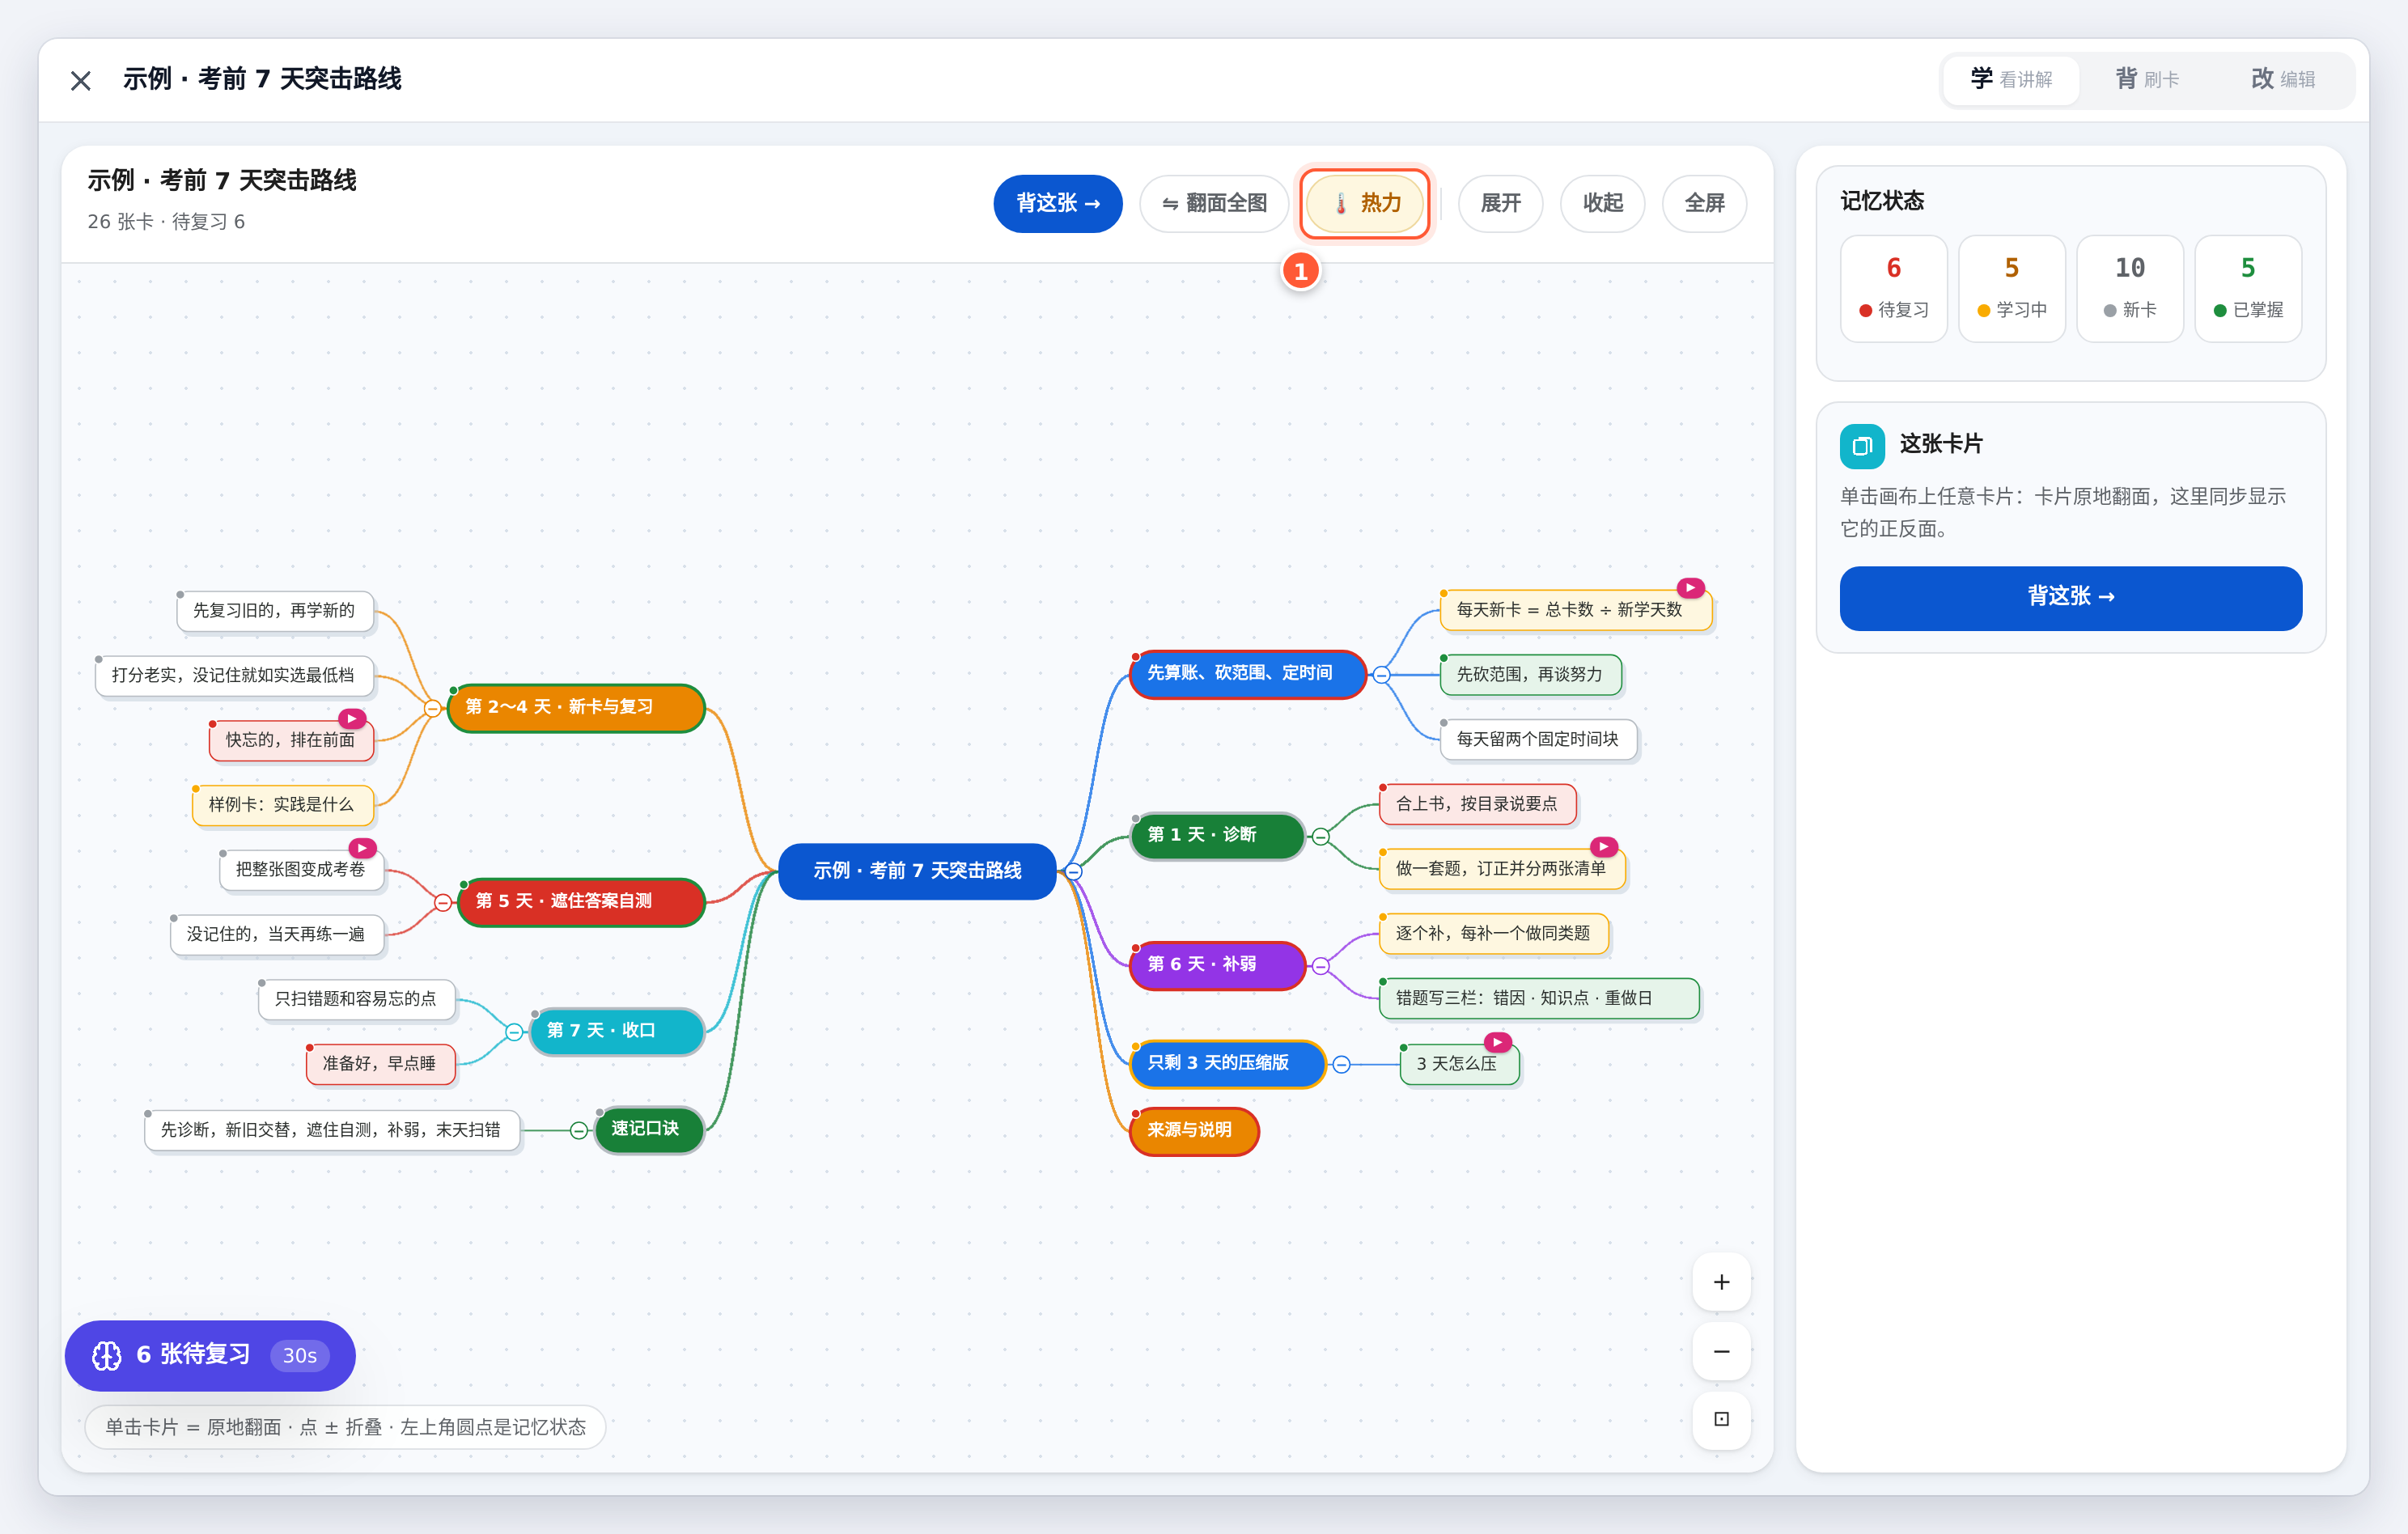Viewport: 2408px width, 1534px height.
Task: Click sidebar large 背这张 → button
Action: [2070, 598]
